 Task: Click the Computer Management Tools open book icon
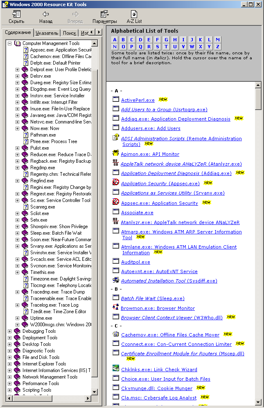tap(18, 43)
